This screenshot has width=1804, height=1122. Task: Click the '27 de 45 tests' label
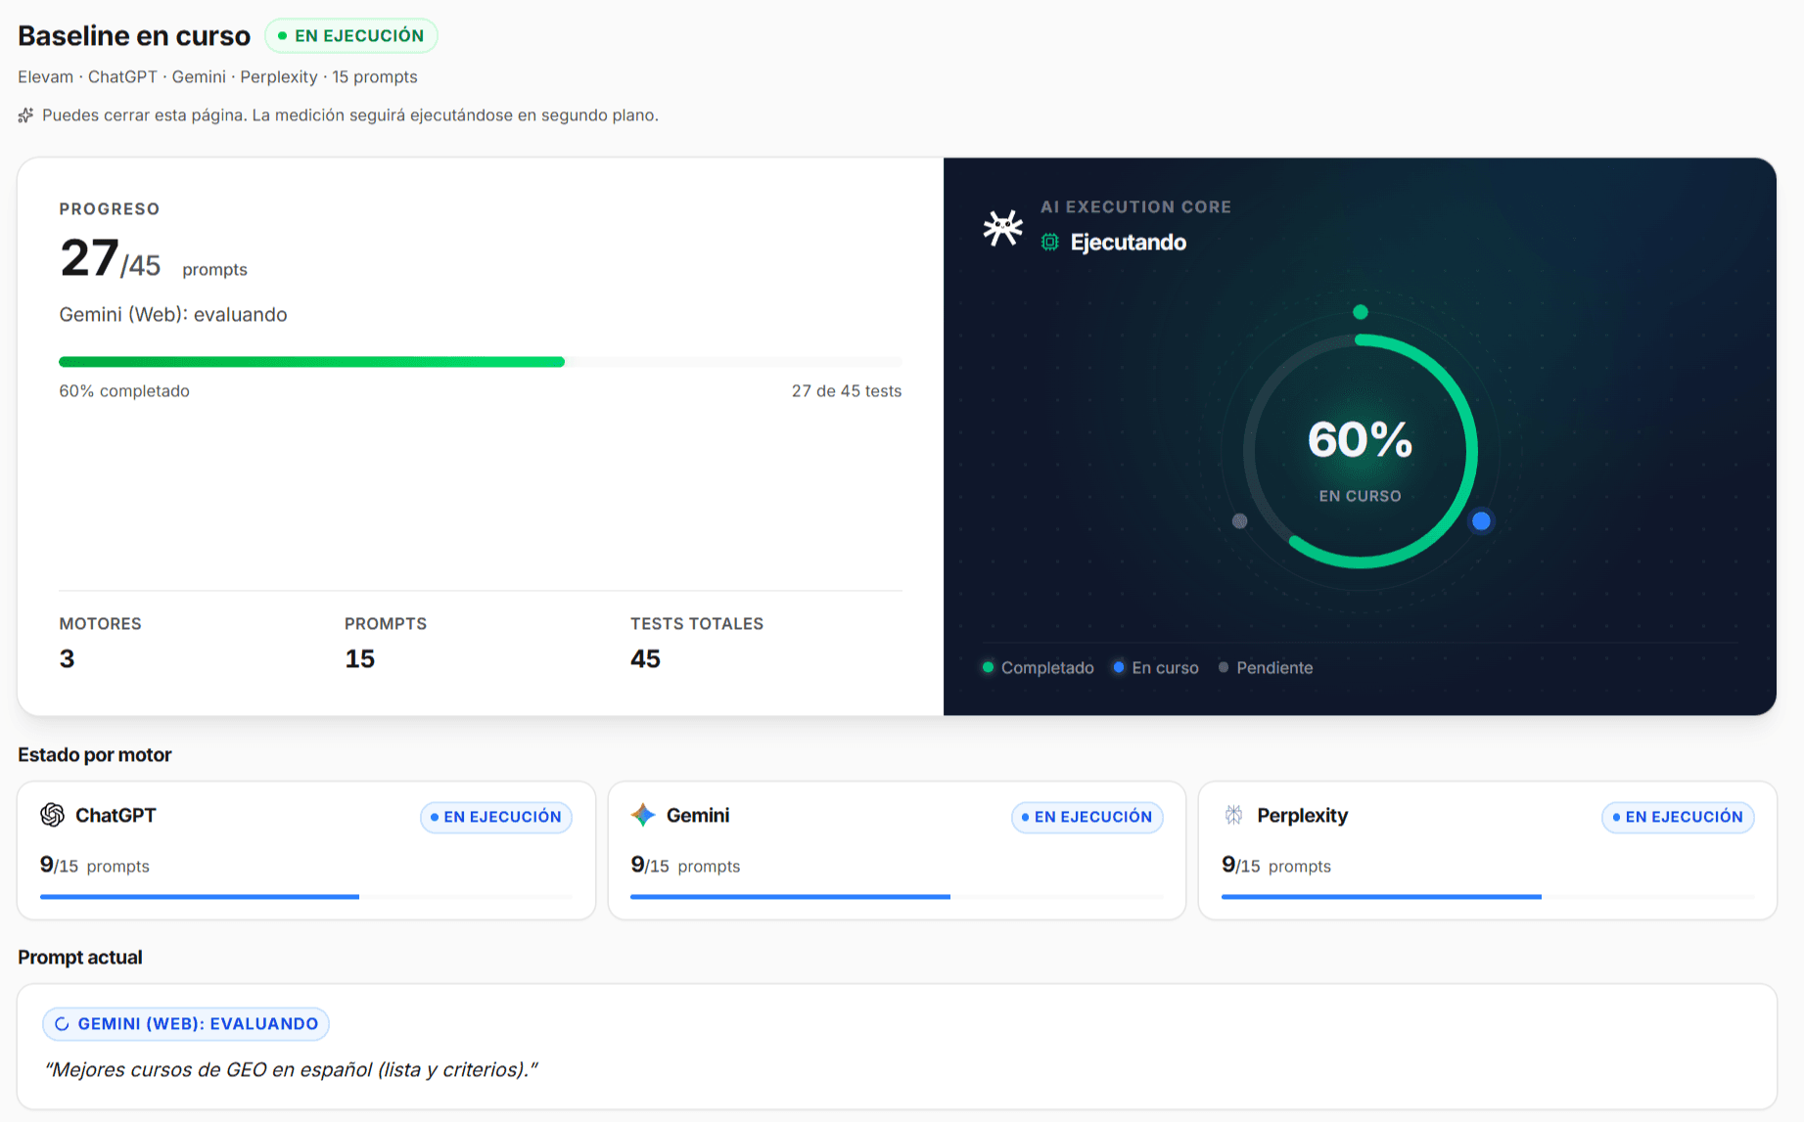[x=847, y=391]
